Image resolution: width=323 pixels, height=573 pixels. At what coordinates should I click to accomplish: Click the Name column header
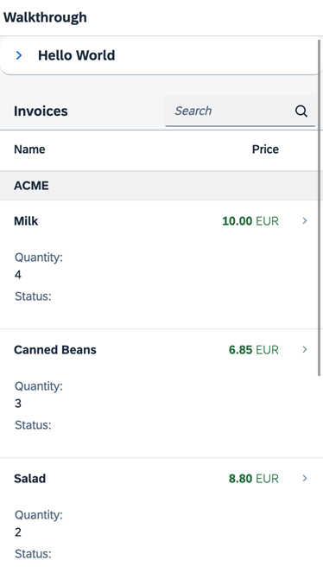(x=29, y=150)
